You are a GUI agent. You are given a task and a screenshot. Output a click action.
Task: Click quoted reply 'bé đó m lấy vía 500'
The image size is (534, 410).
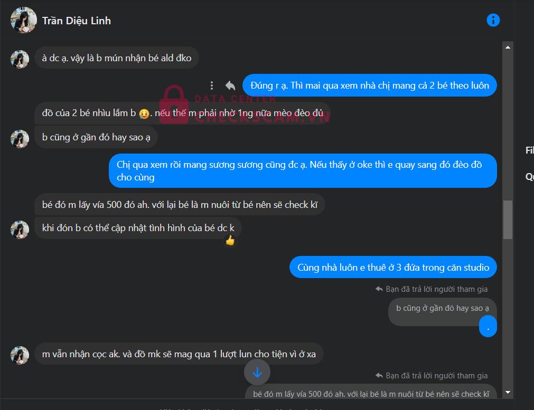tap(371, 394)
